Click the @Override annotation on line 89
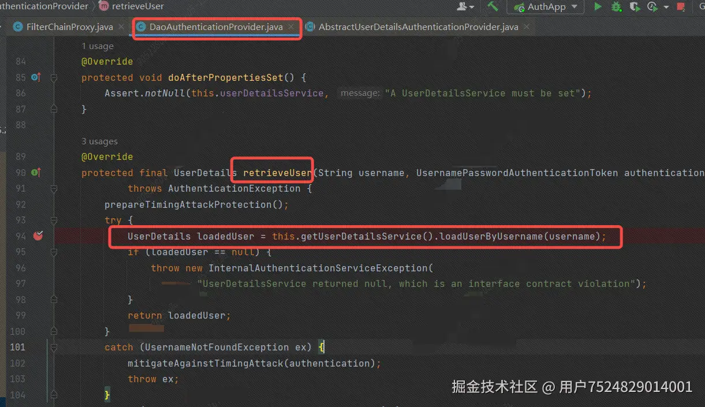 tap(107, 157)
